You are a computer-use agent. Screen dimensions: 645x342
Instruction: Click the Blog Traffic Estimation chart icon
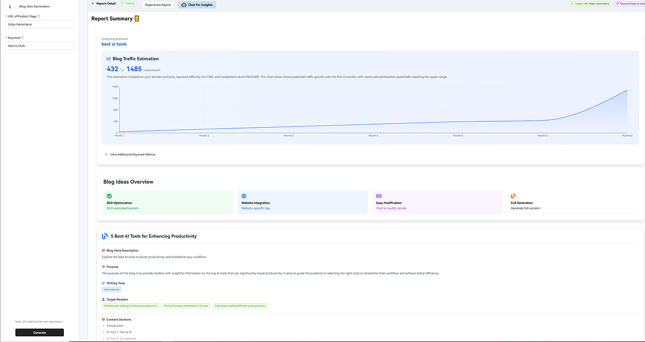point(109,59)
